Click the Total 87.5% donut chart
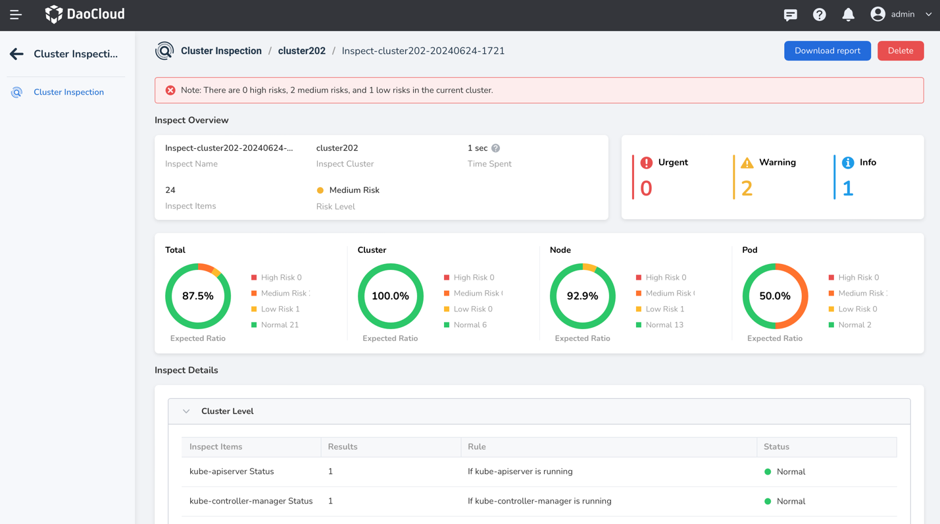The image size is (940, 524). [198, 296]
